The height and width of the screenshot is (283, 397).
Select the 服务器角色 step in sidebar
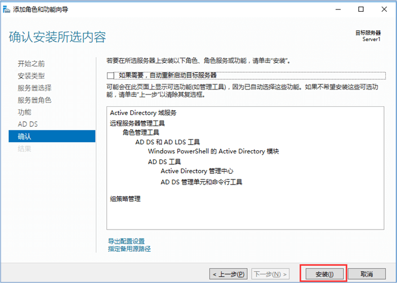(34, 100)
